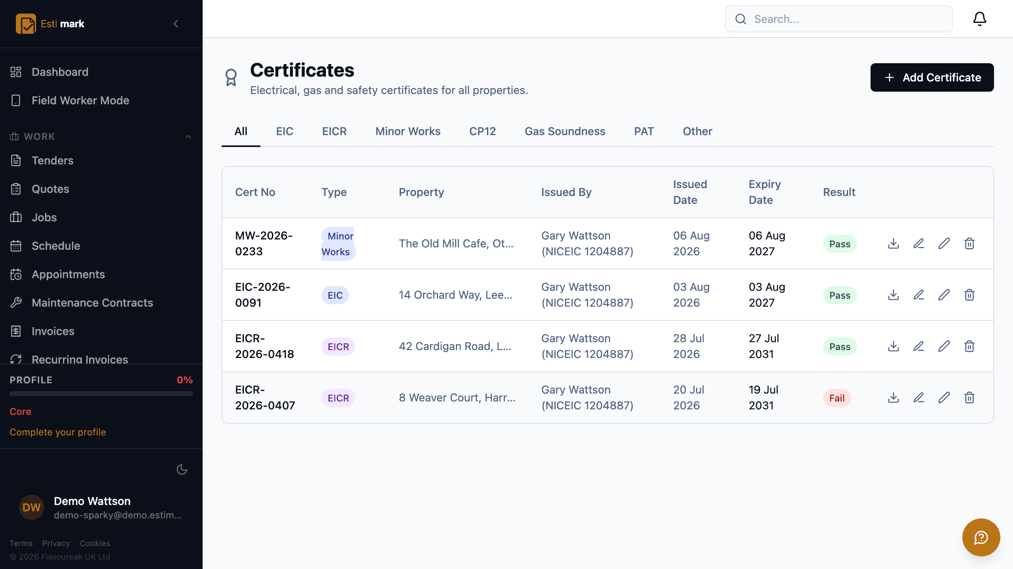Open the Privacy link
This screenshot has height=569, width=1013.
(x=56, y=543)
